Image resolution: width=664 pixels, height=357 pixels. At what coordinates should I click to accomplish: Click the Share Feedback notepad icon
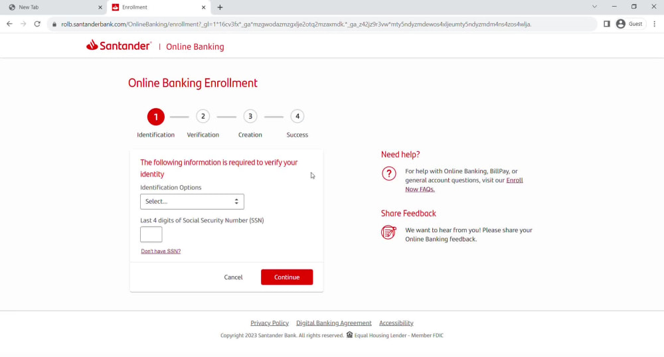pyautogui.click(x=388, y=232)
